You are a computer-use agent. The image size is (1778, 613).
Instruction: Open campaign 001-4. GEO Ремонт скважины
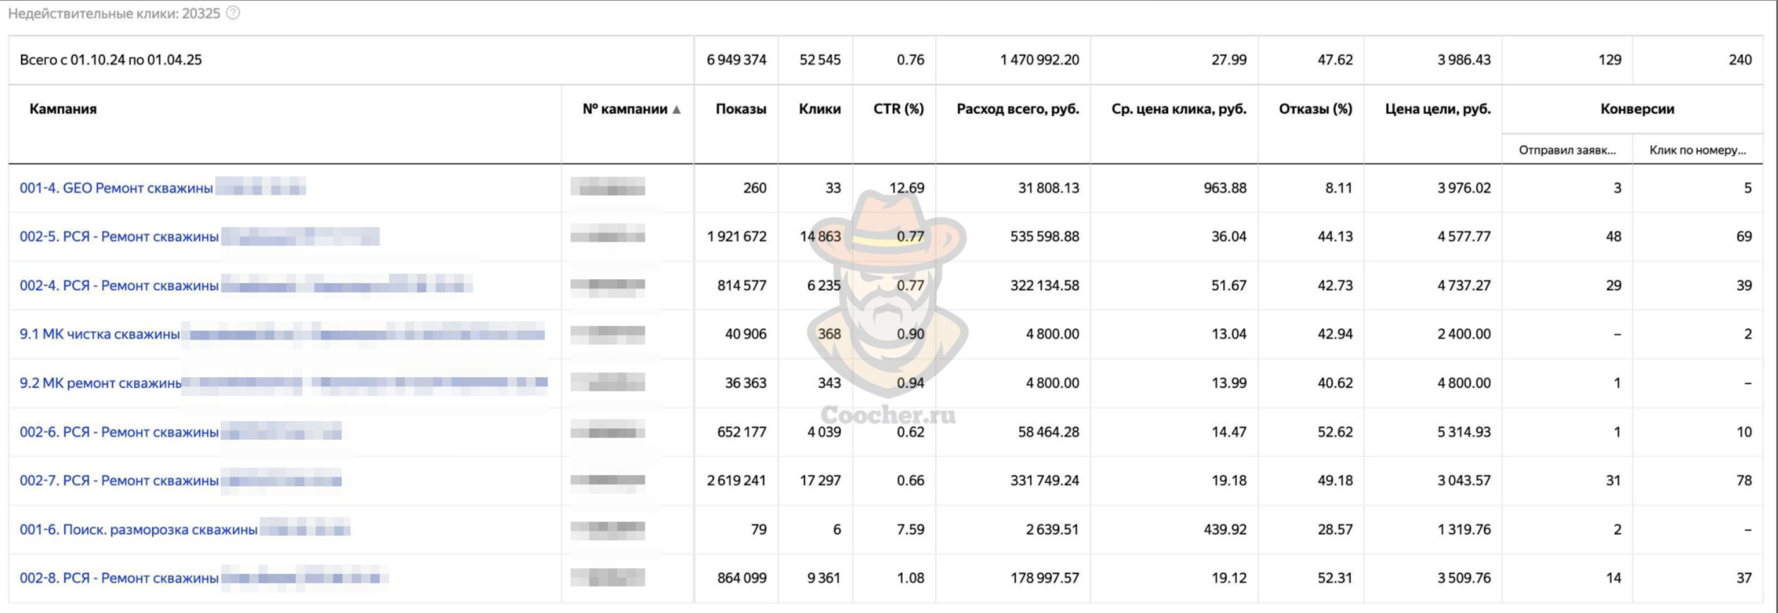coord(116,188)
